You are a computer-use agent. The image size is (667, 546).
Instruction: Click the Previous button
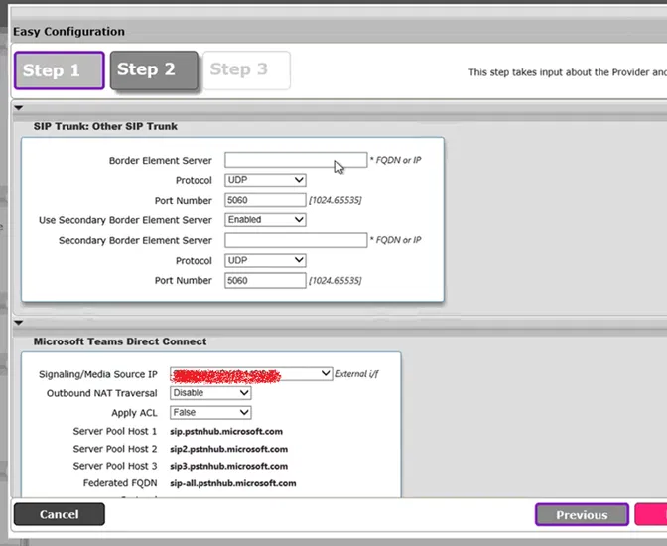click(x=582, y=515)
